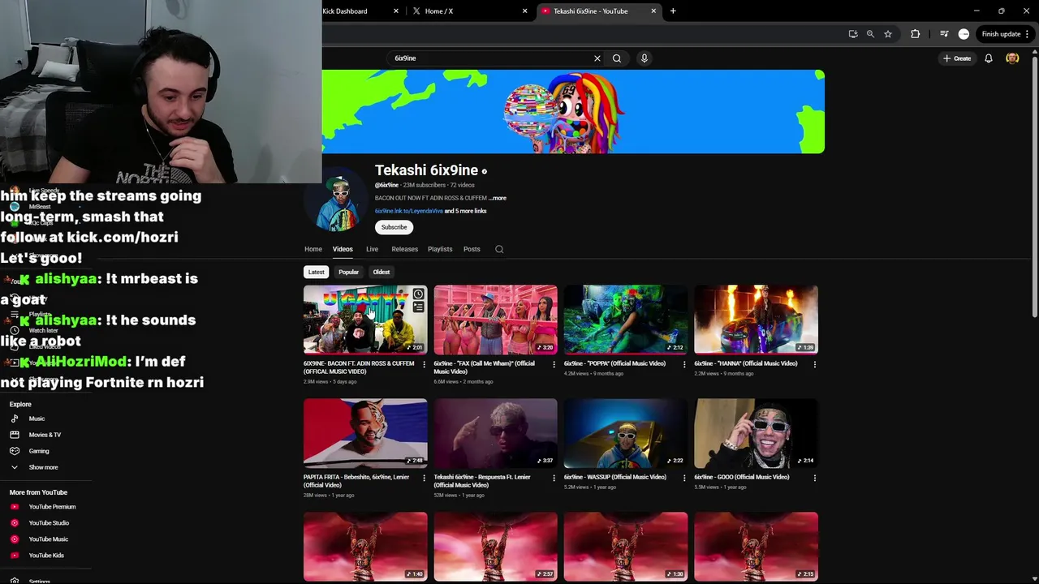The height and width of the screenshot is (584, 1039).
Task: Select the Oldest filter chip
Action: [382, 273]
